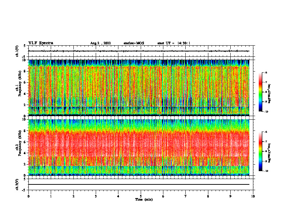
Task: Select the ch.1 color bar log(PSD) label
Action: pyautogui.click(x=269, y=93)
